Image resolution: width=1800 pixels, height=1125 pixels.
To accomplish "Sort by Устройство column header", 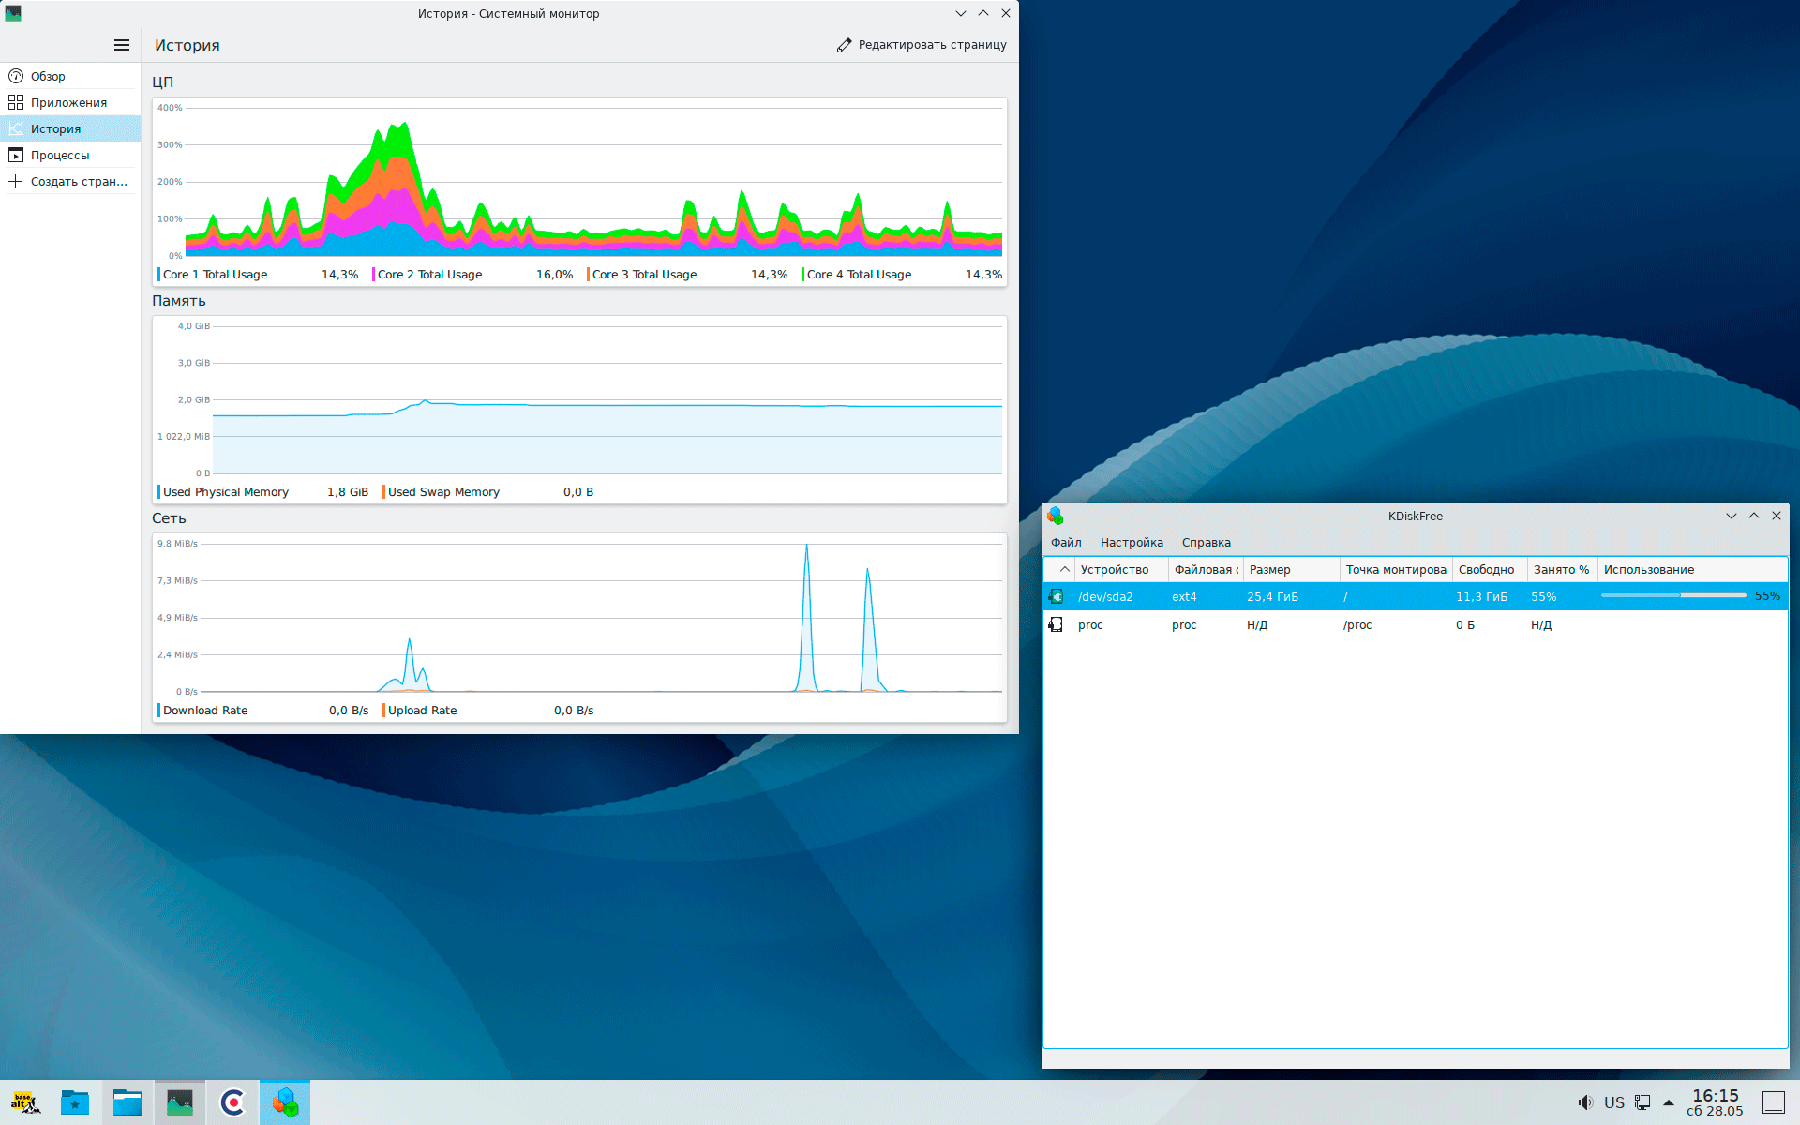I will (1114, 570).
